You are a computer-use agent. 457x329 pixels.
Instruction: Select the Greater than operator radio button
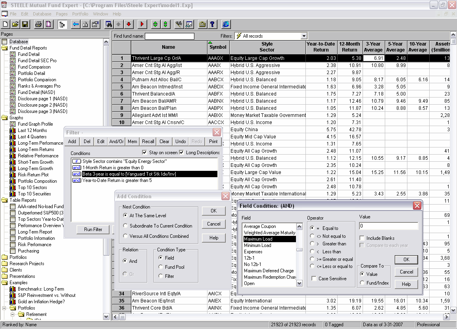(x=313, y=244)
